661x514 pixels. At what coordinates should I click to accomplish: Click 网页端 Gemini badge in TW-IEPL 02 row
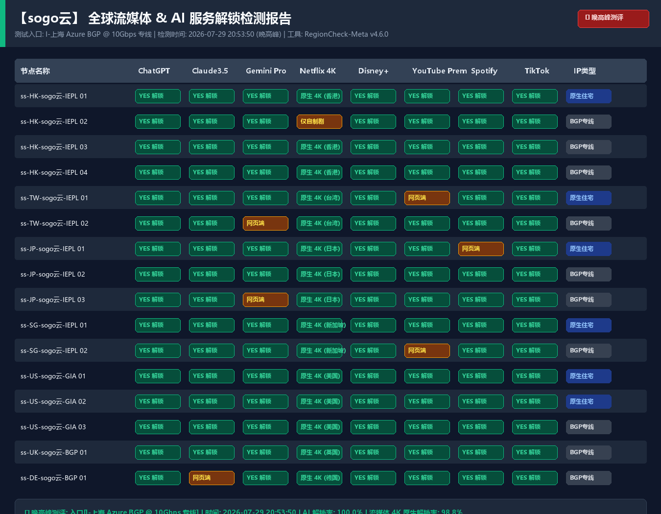(x=265, y=223)
